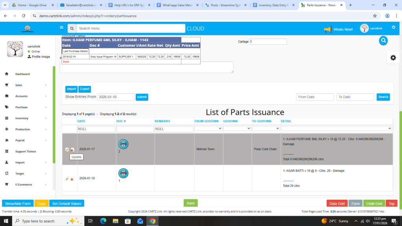Expand the Inventory sidebar menu
The height and width of the screenshot is (226, 402).
pos(22,118)
